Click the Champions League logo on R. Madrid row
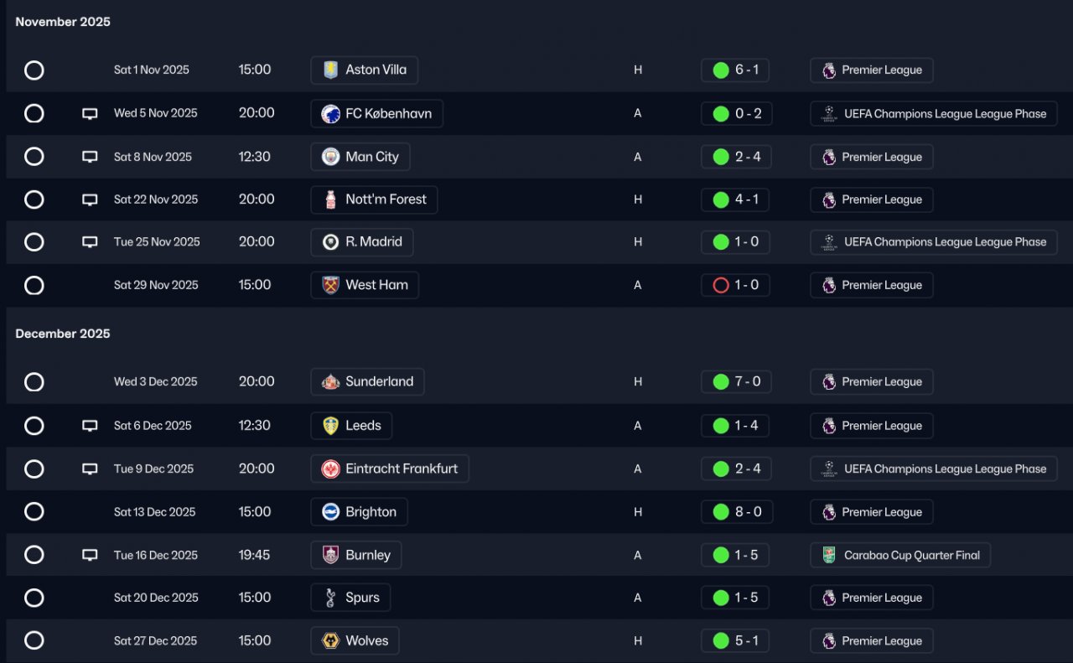The height and width of the screenshot is (663, 1073). 829,242
